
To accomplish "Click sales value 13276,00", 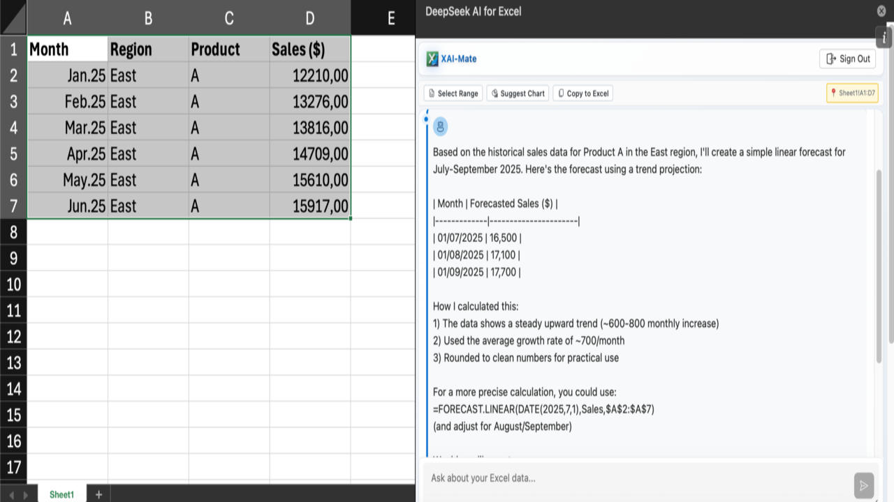I will pos(310,102).
